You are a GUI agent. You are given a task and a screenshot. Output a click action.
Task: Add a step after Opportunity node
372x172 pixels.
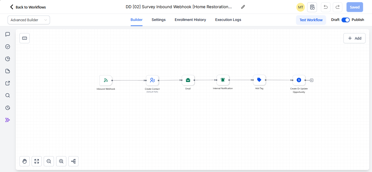pyautogui.click(x=312, y=80)
